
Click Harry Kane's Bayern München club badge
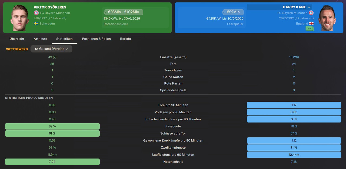311,13
